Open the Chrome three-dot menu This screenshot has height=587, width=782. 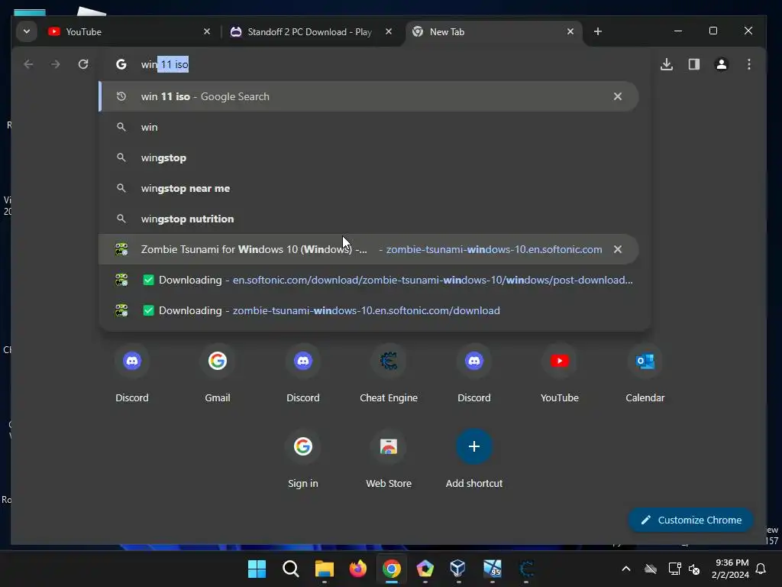[748, 64]
